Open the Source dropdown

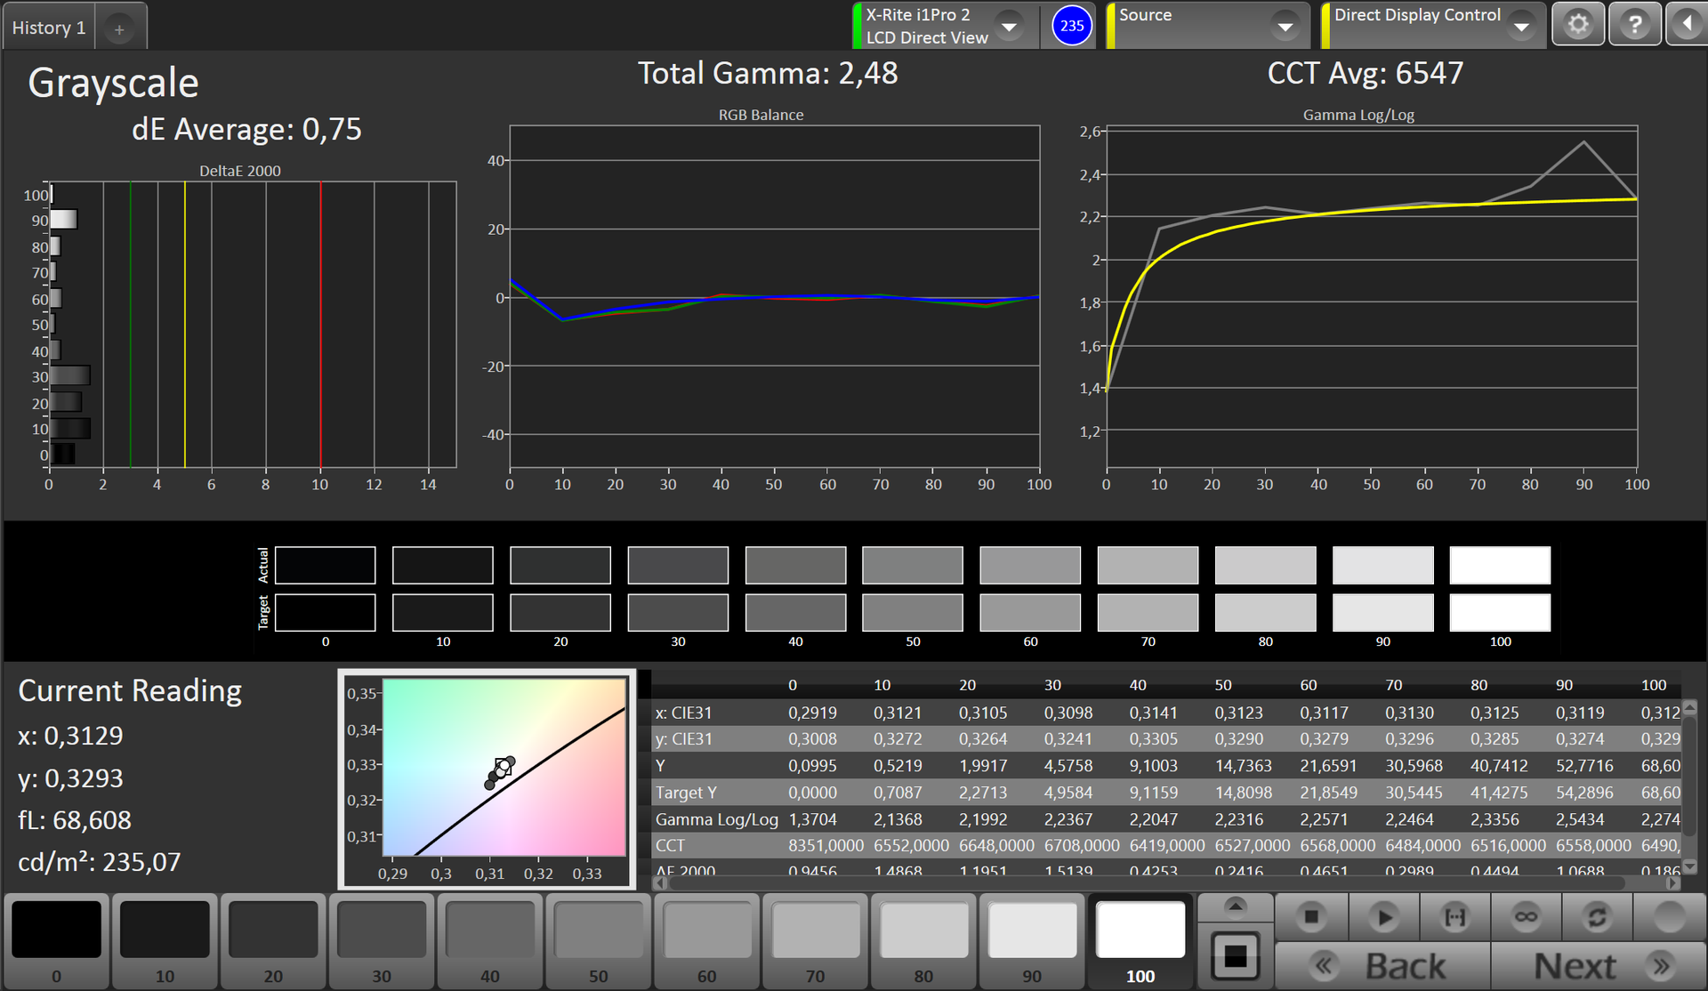coord(1285,27)
